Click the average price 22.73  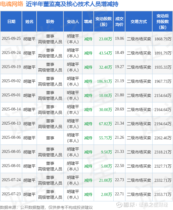[x=119, y=180]
